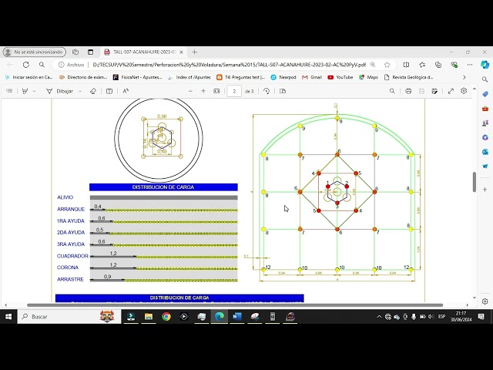This screenshot has width=493, height=370.
Task: Click the taskbar Buscar search box
Action: 69,317
